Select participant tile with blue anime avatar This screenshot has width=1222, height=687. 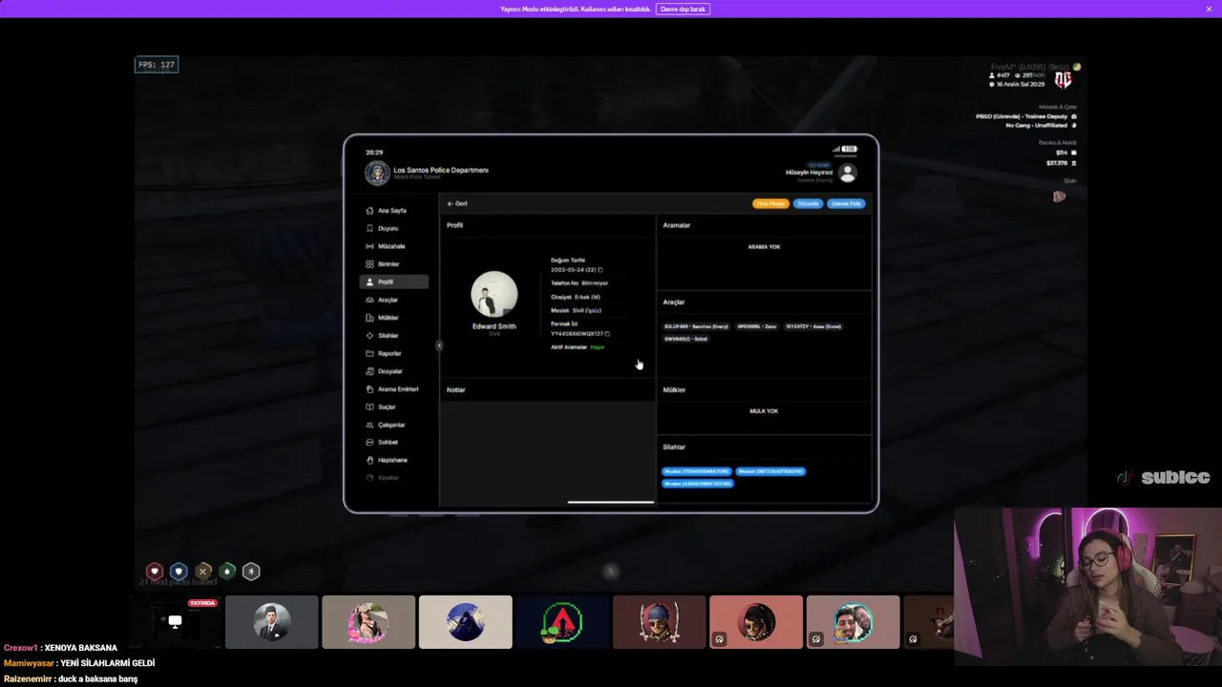[x=466, y=622]
